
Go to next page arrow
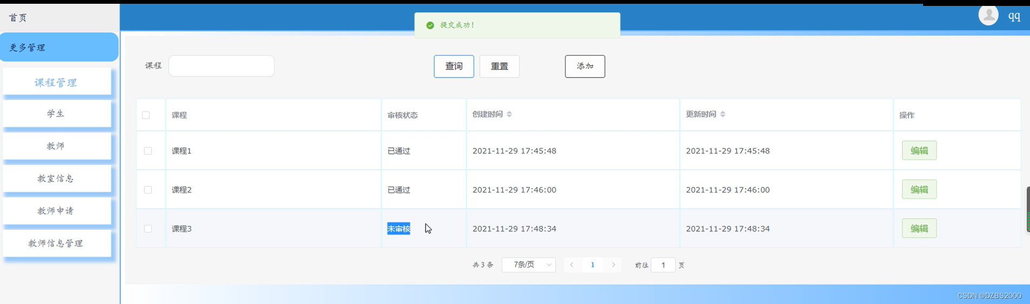[x=614, y=265]
